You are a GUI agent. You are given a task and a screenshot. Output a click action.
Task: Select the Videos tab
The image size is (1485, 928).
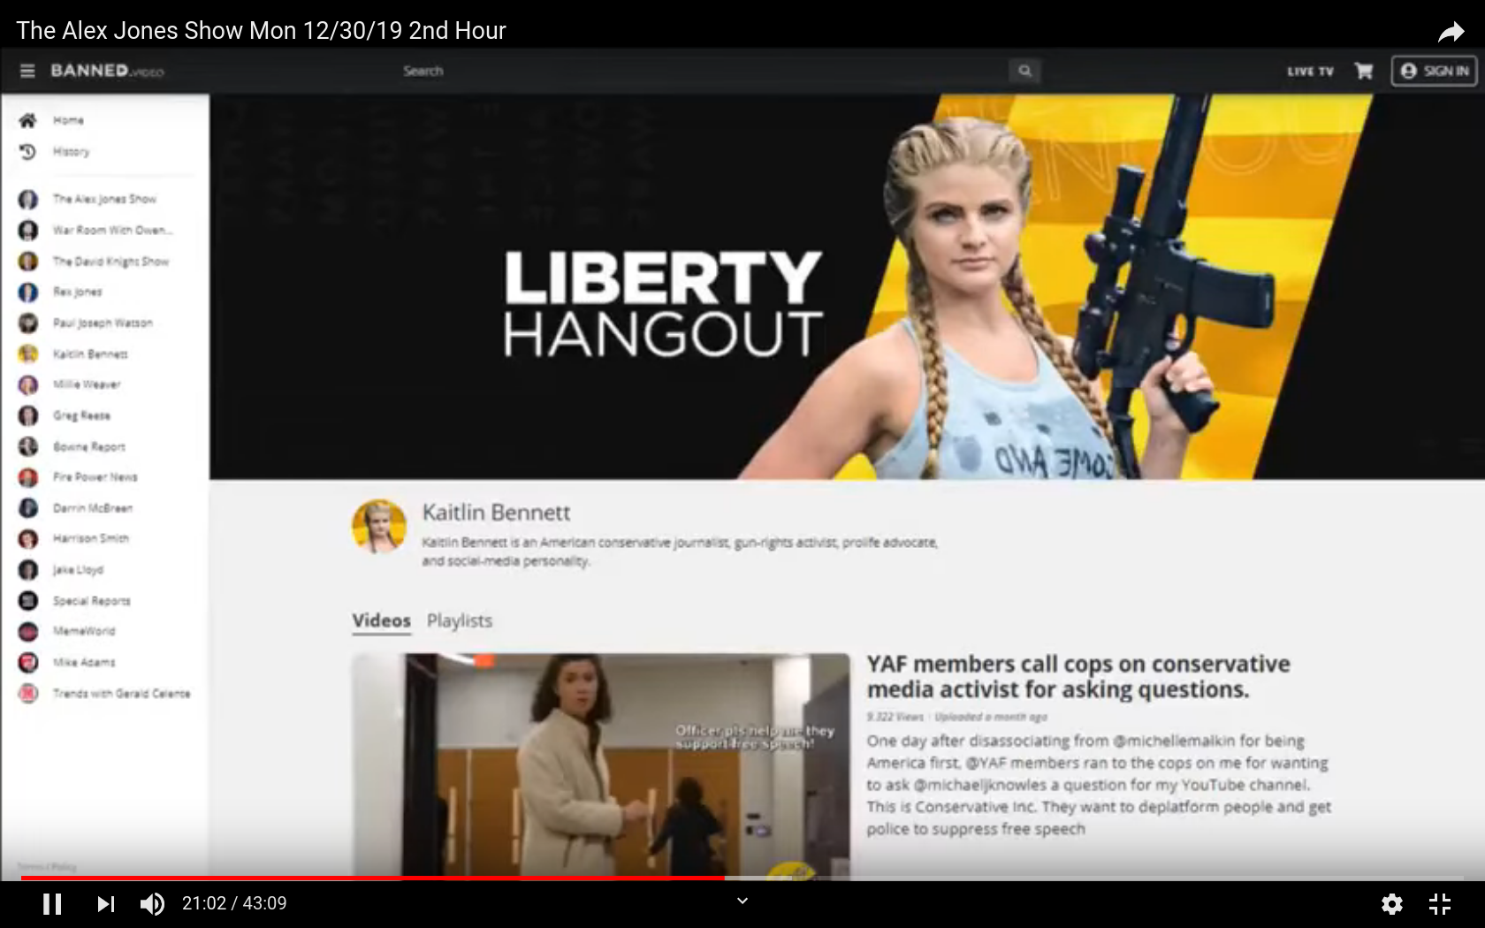tap(381, 620)
